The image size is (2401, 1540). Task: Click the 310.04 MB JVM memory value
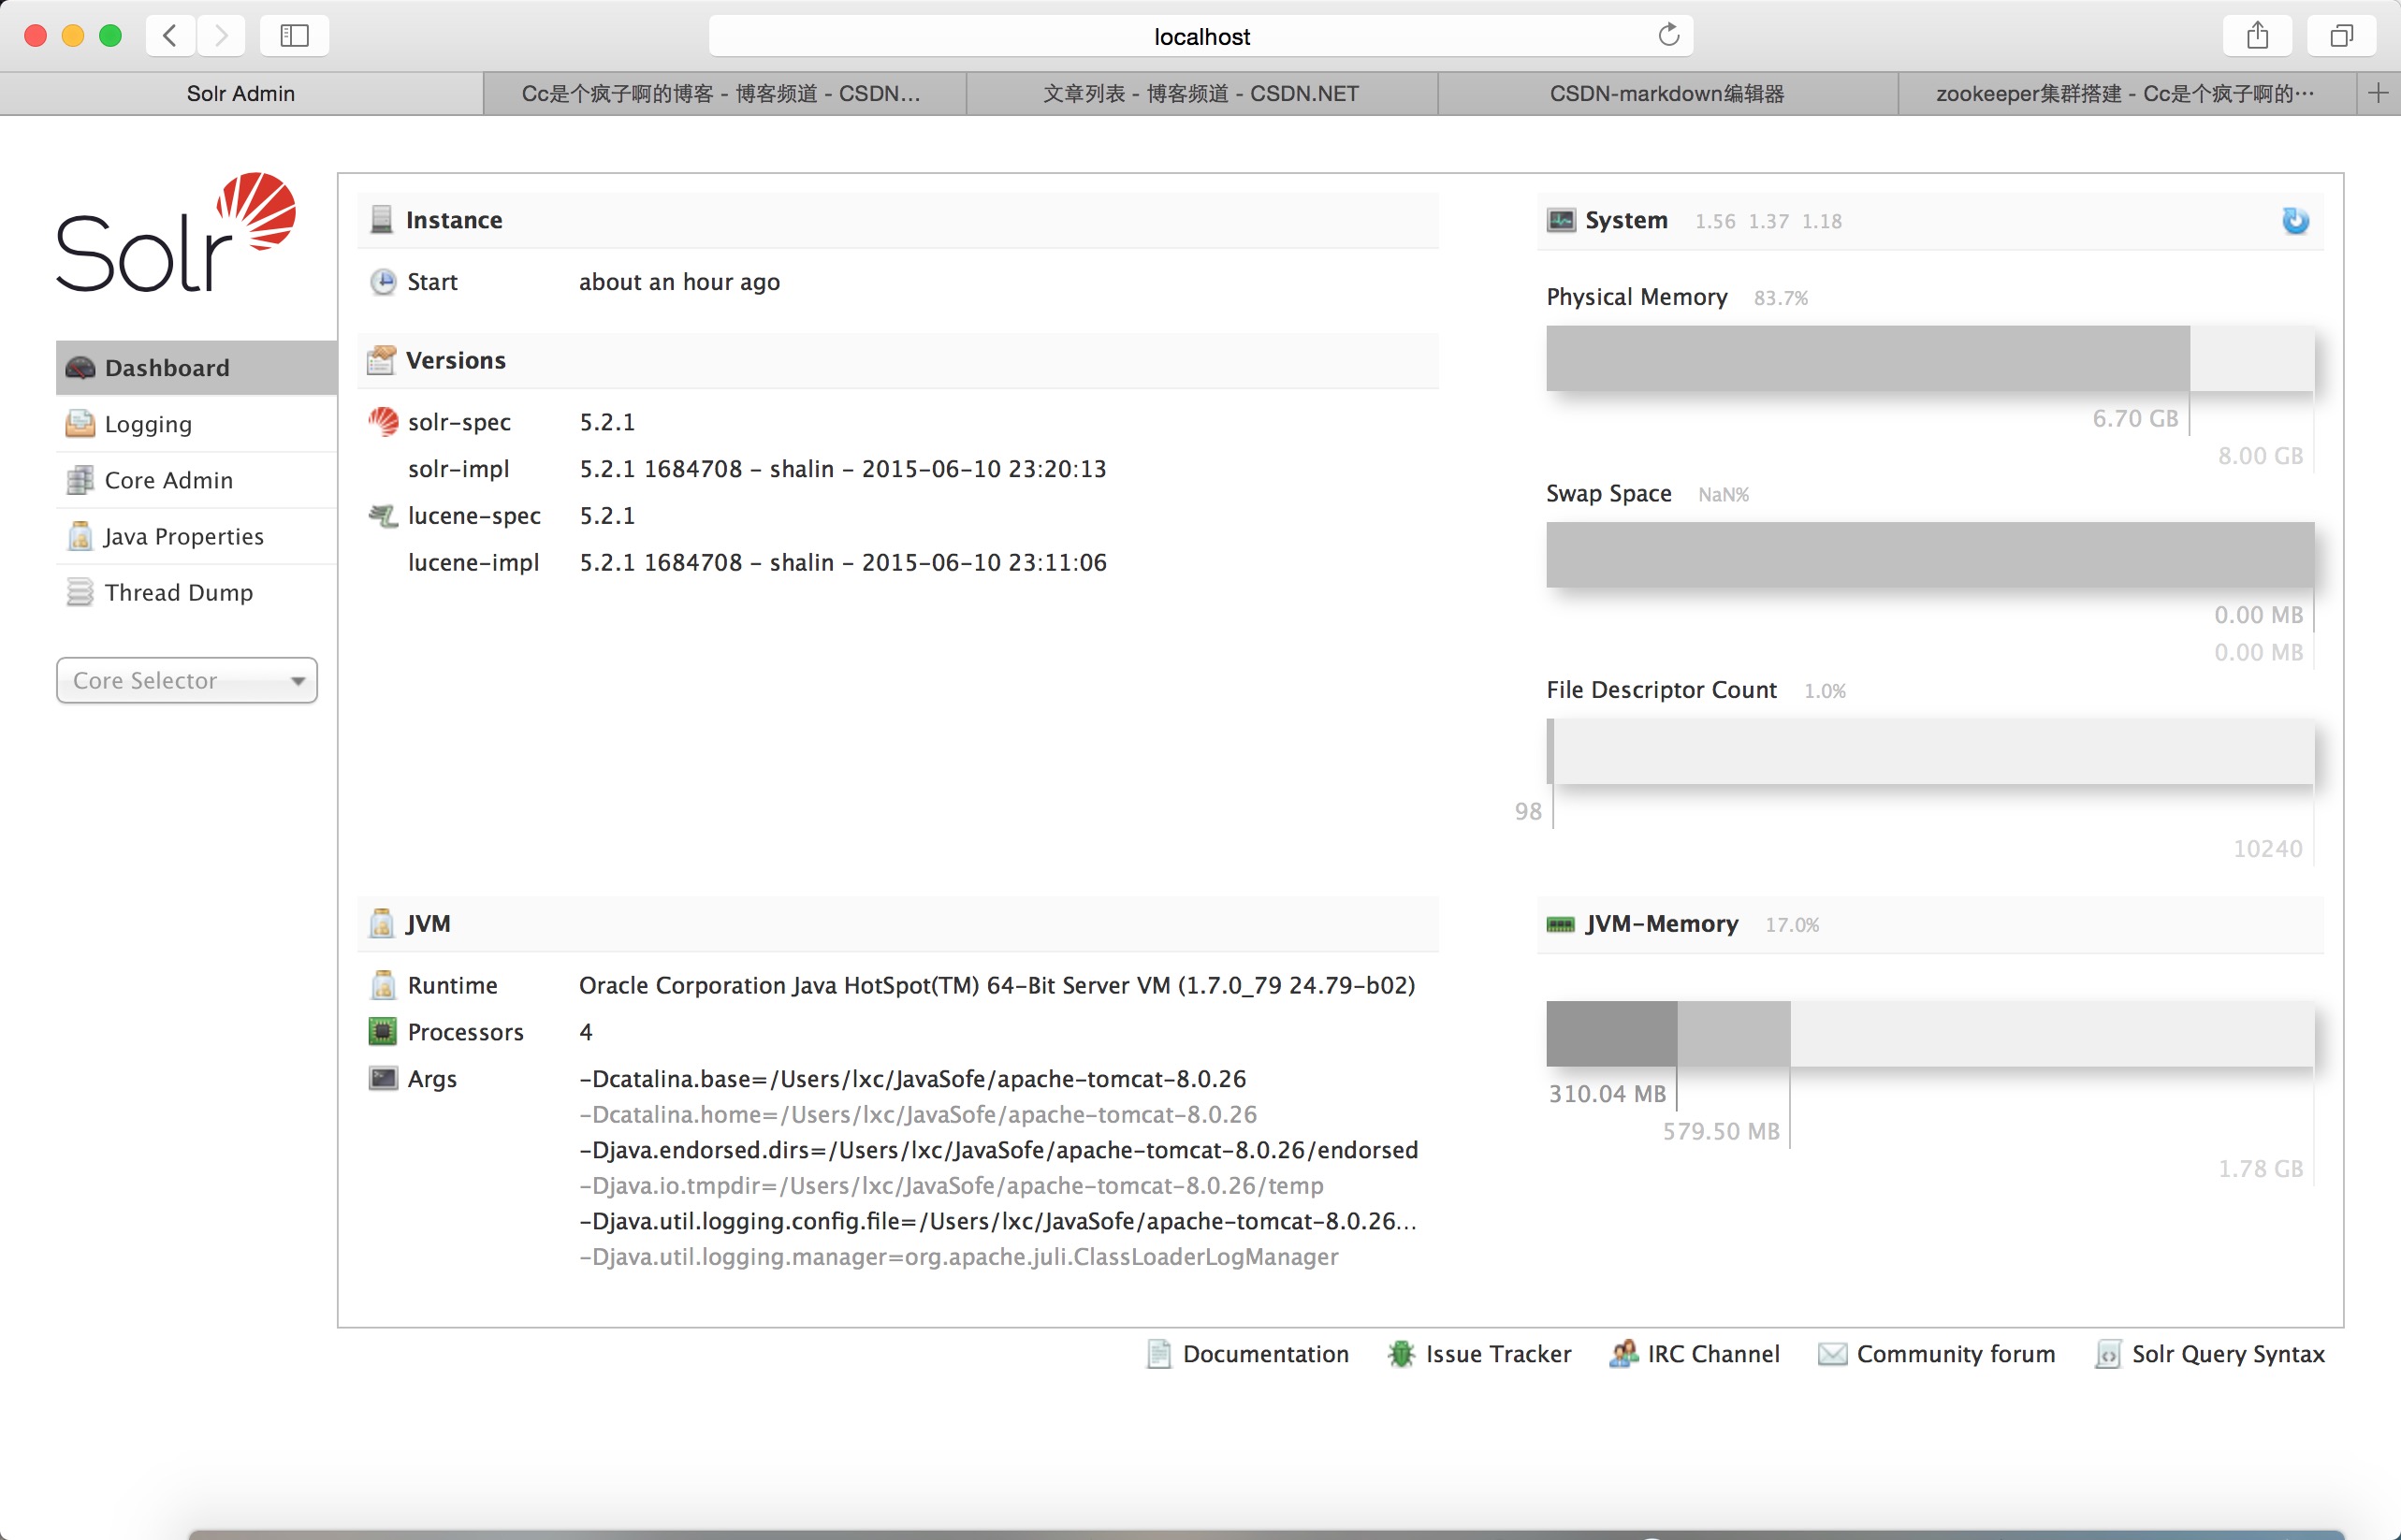coord(1608,1094)
